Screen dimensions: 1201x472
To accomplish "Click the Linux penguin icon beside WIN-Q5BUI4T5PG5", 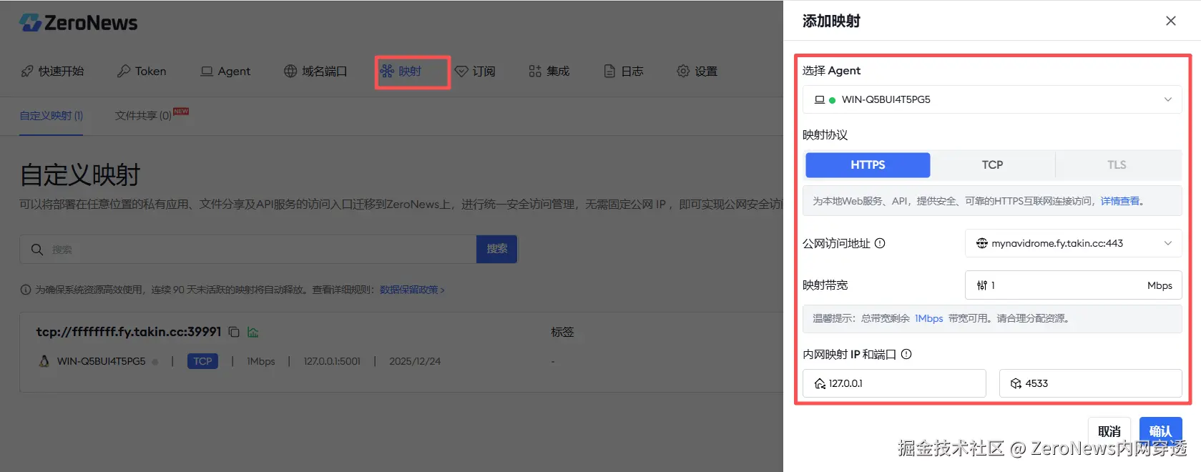I will (x=44, y=361).
